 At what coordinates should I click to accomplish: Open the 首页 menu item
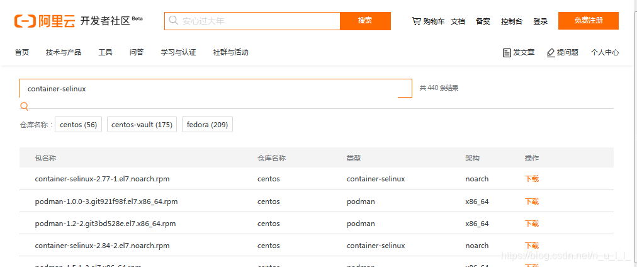click(22, 52)
